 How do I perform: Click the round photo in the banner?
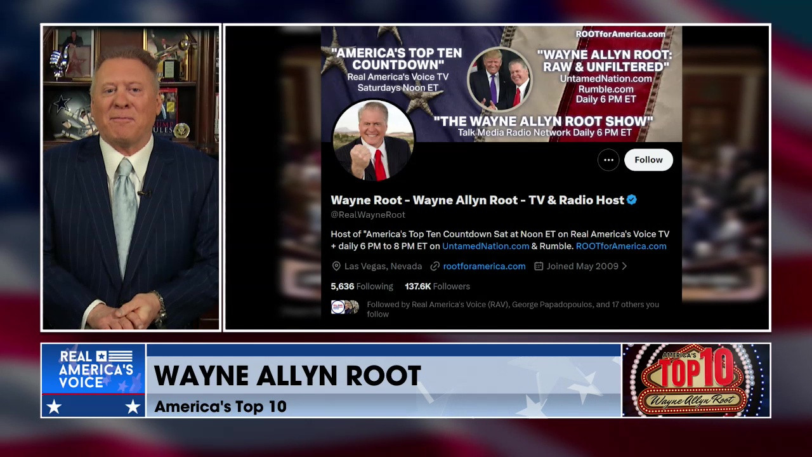500,79
